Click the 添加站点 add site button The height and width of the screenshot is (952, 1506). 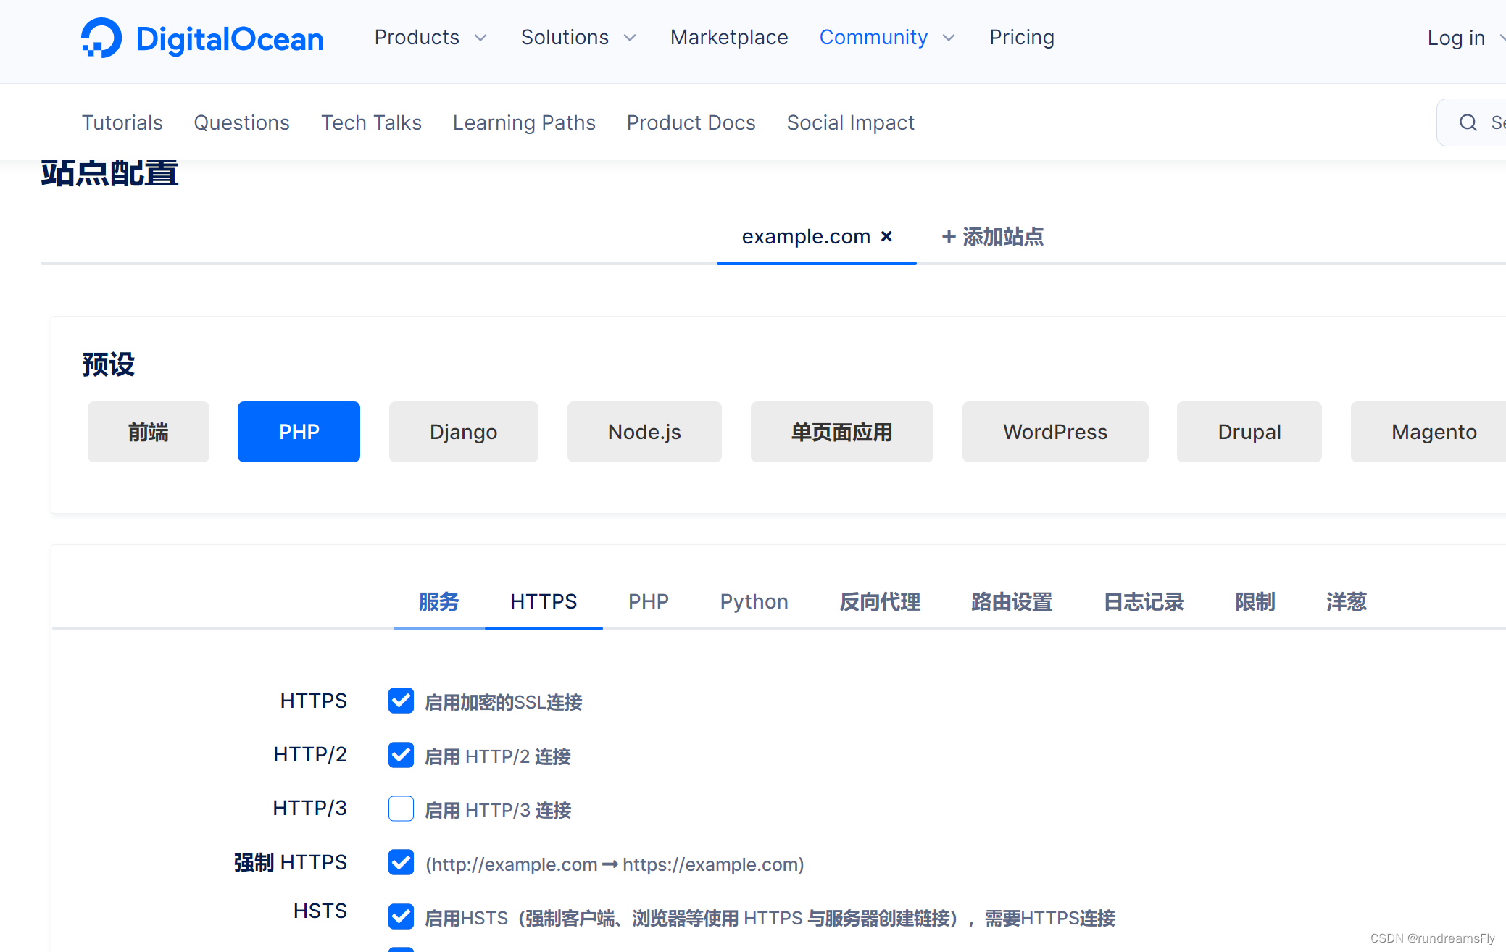point(992,236)
